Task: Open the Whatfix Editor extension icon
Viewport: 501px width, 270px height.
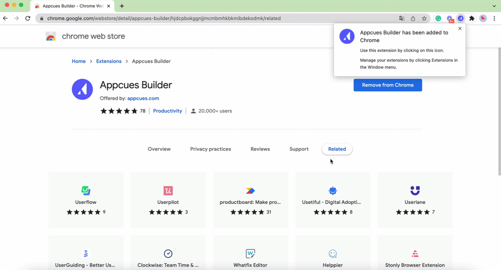Action: 250,254
